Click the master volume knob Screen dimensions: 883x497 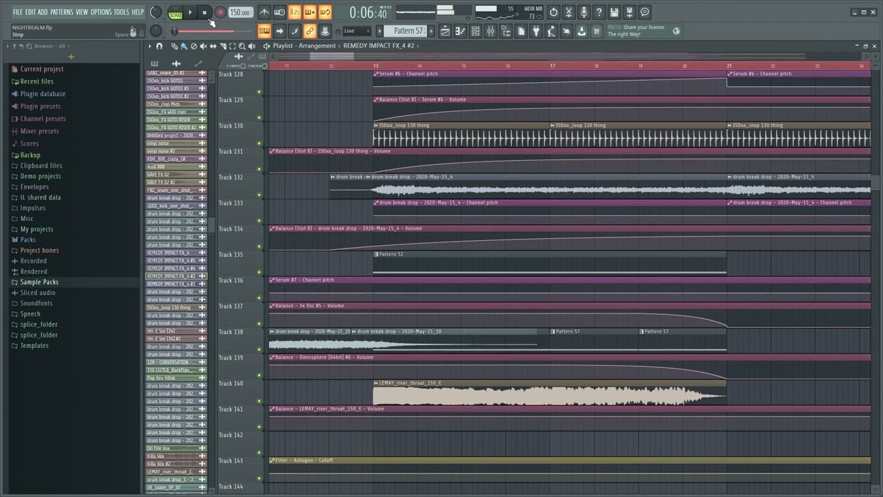coord(156,12)
